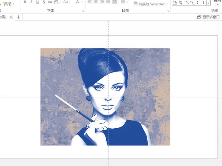Open the 段落 paragraph dialog launcher
The width and height of the screenshot is (222, 166).
tap(168, 11)
